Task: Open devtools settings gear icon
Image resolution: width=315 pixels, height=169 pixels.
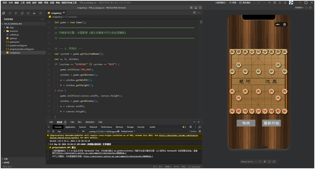Action: coord(190,127)
